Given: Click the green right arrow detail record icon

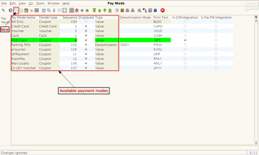Looking at the screenshot, I should (x=87, y=11).
